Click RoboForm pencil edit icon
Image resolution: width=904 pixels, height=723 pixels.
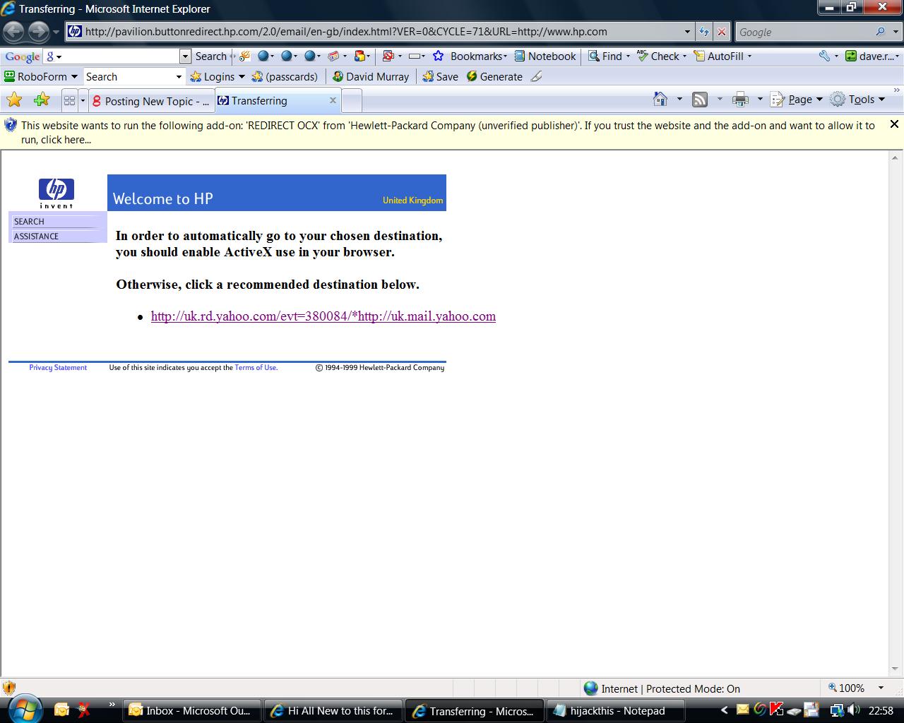pos(537,76)
